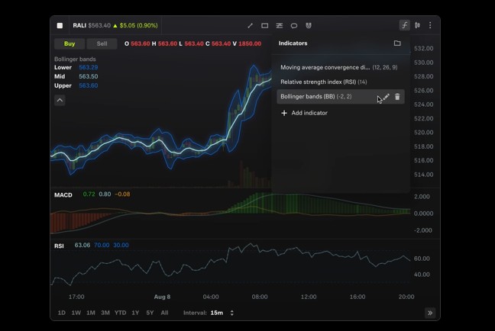495x331 pixels.
Task: Click the RALI ticker symbol
Action: (x=79, y=25)
